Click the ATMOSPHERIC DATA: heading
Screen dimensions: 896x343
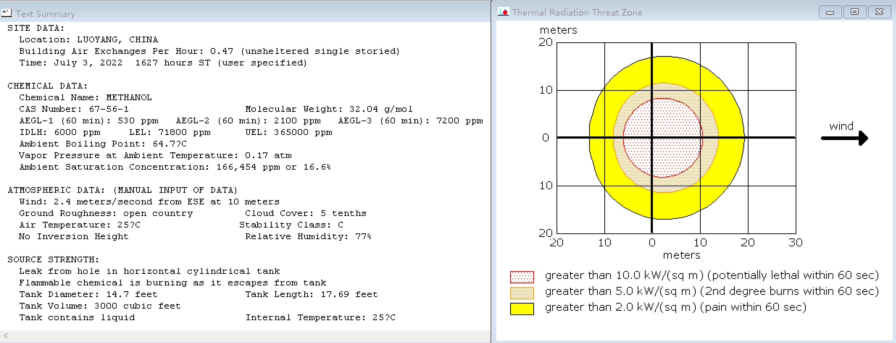click(122, 190)
